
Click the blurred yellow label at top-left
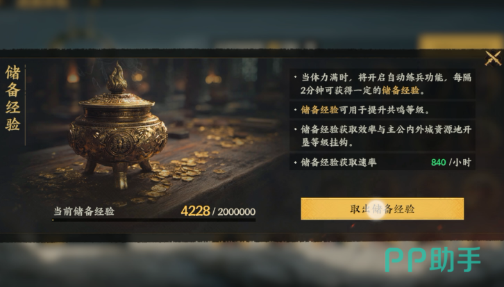42,4
